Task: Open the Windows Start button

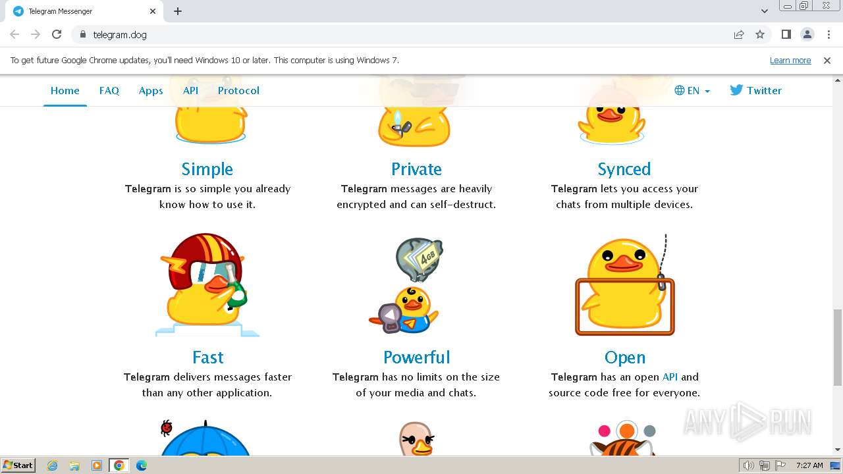Action: click(18, 465)
